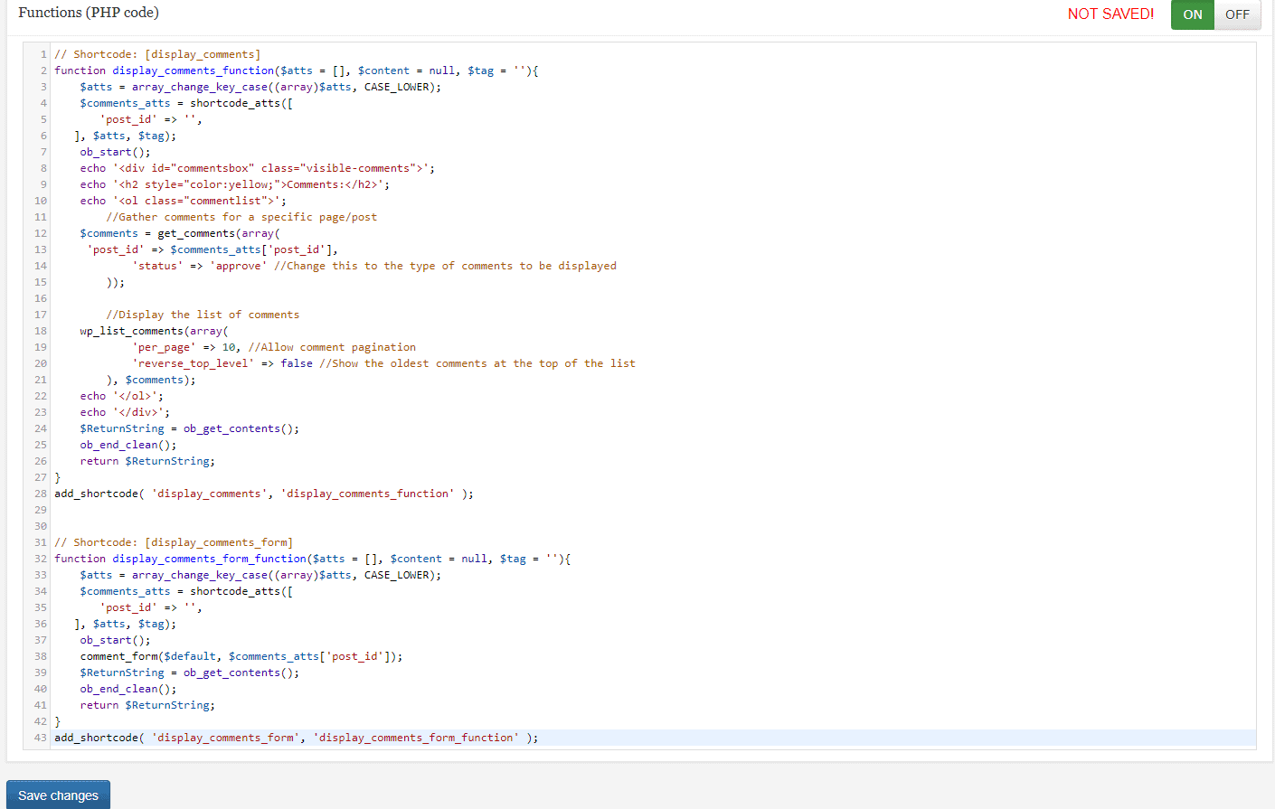The height and width of the screenshot is (809, 1275).
Task: Click line number 29 in the gutter
Action: point(41,510)
